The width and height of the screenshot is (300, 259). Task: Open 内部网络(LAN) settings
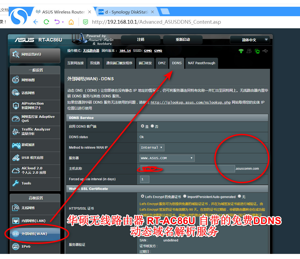(x=35, y=221)
